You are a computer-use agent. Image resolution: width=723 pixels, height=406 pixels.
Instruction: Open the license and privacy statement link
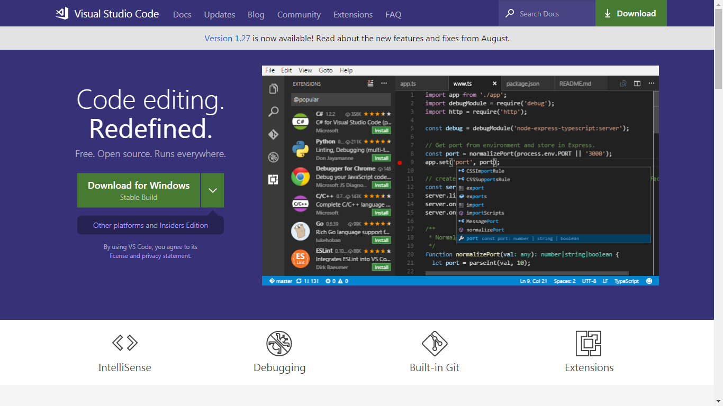(150, 256)
